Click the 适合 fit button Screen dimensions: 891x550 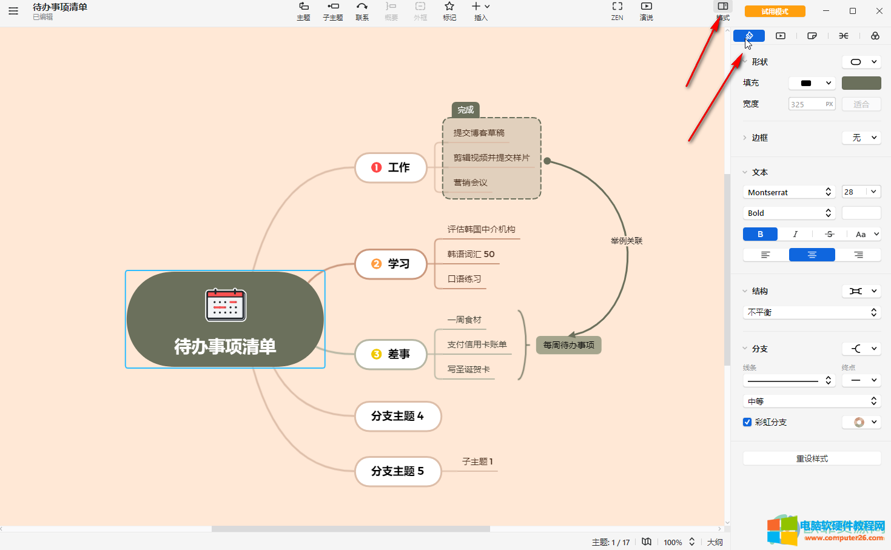click(861, 104)
